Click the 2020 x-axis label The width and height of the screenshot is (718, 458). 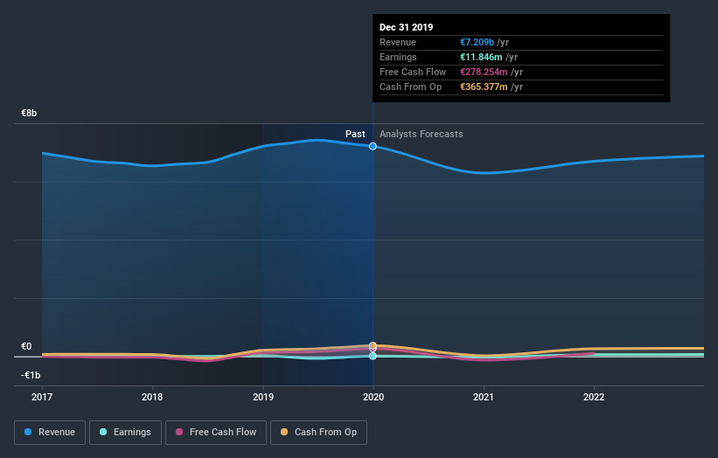[373, 397]
